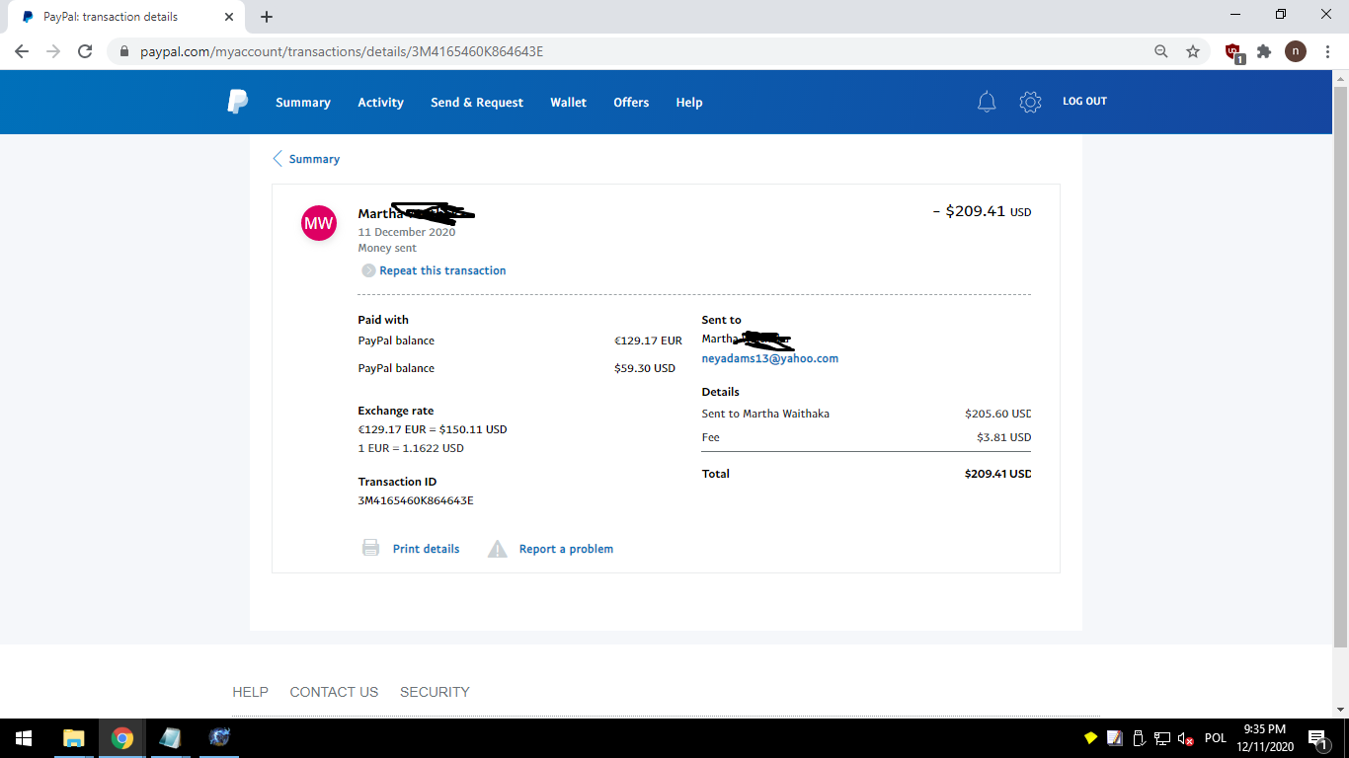This screenshot has width=1349, height=758.
Task: Click the transaction ID 3M4165460K864643E
Action: pos(416,500)
